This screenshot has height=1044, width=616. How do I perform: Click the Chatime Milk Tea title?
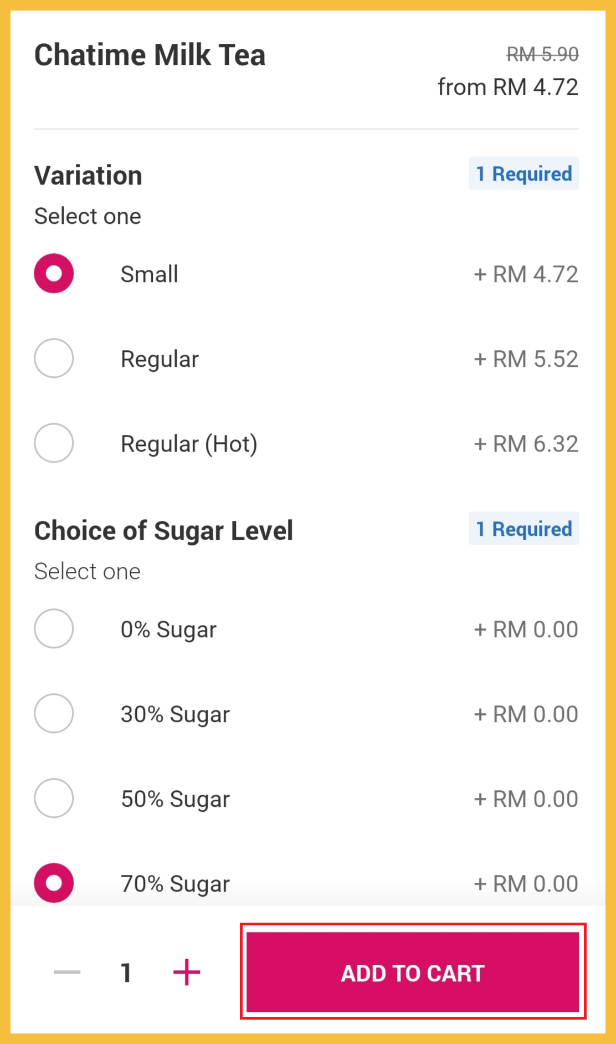pos(150,55)
